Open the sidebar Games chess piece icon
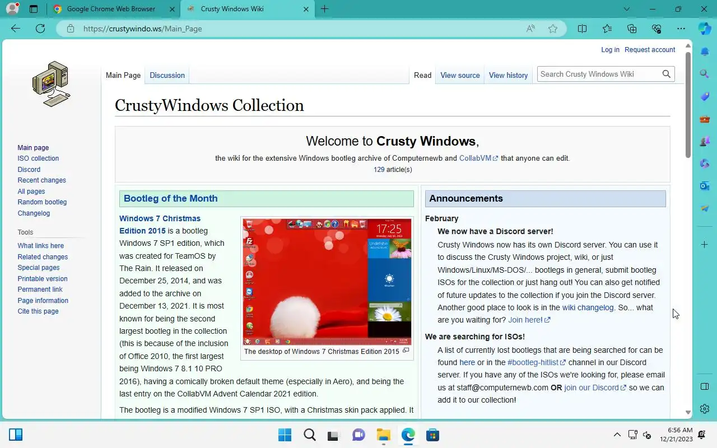The height and width of the screenshot is (448, 717). (x=705, y=141)
